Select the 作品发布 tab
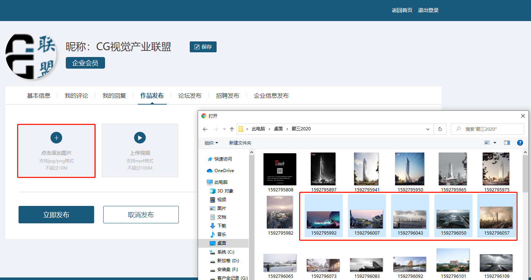Image resolution: width=531 pixels, height=280 pixels. 152,96
